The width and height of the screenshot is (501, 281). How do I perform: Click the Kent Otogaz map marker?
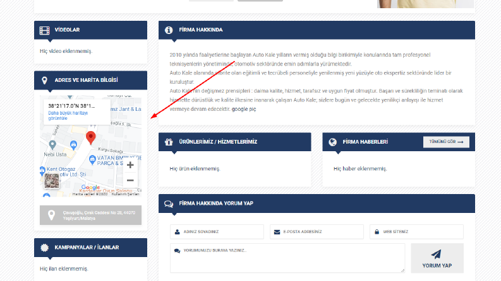(42, 171)
